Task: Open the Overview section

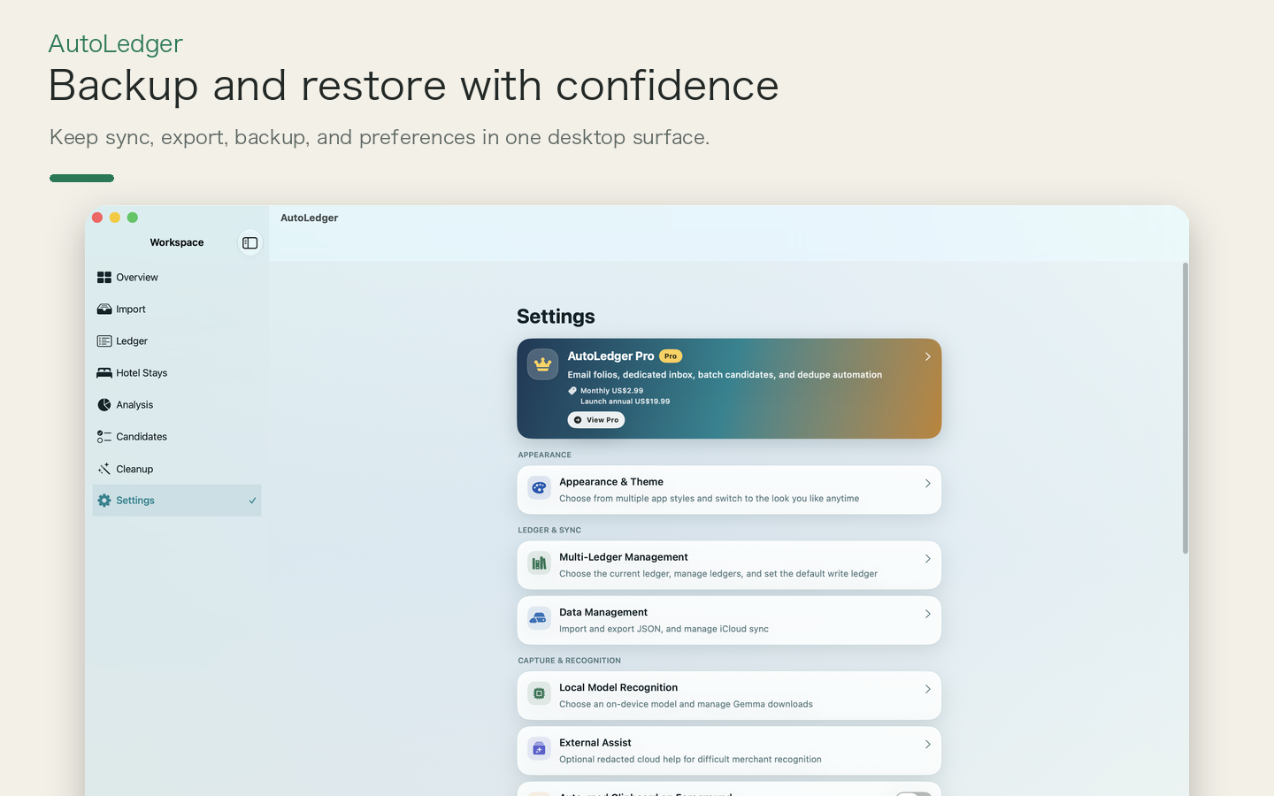Action: (x=177, y=278)
